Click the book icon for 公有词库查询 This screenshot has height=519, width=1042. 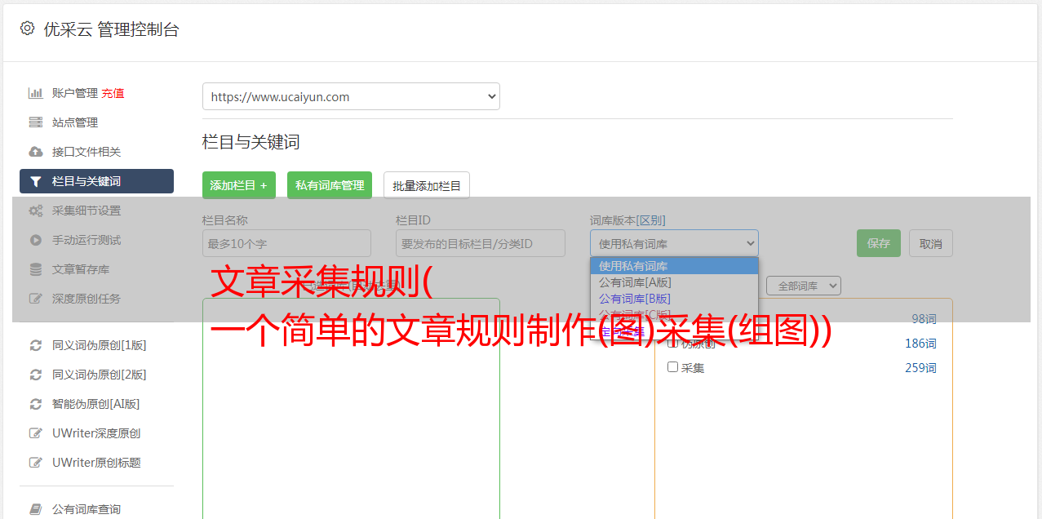tap(36, 509)
